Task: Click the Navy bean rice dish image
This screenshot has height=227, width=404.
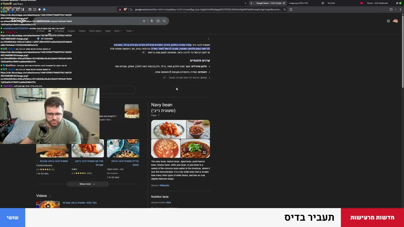Action: [169, 129]
